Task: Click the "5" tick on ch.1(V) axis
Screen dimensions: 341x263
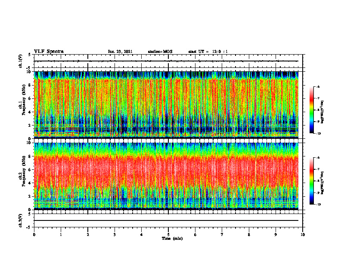Action: click(x=29, y=55)
